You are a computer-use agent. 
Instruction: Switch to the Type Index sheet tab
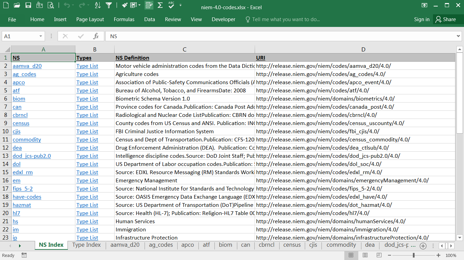pyautogui.click(x=87, y=245)
